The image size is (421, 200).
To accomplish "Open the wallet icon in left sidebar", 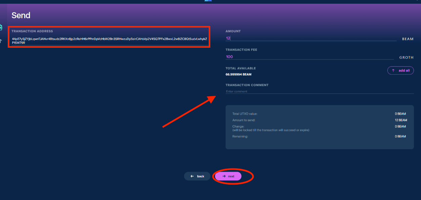I will point(1,28).
